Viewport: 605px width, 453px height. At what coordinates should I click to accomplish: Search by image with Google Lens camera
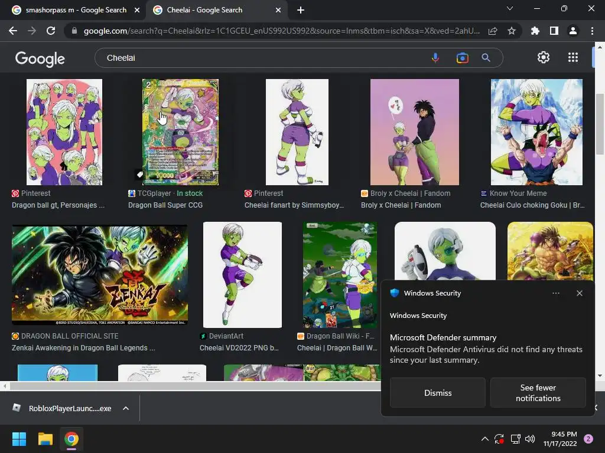click(462, 58)
